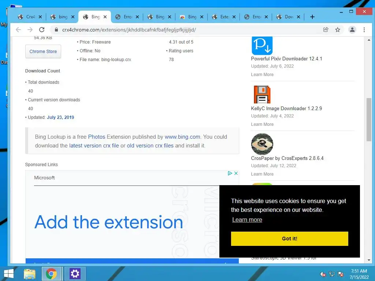Image resolution: width=375 pixels, height=281 pixels.
Task: Follow the www.bing.com publisher link
Action: click(182, 137)
